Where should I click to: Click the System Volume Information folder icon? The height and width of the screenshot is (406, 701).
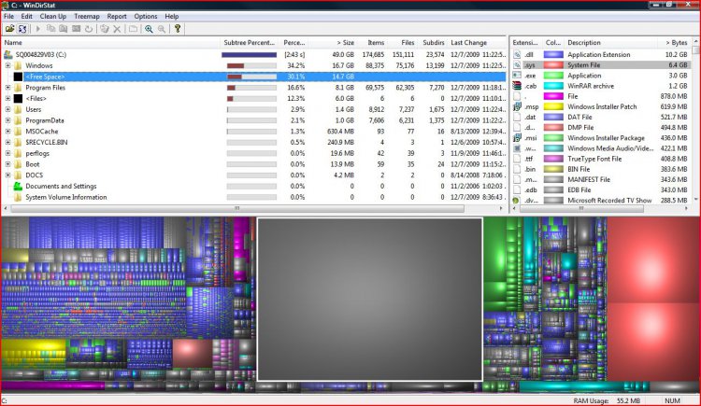[18, 197]
